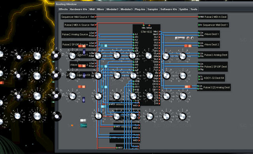Click the small blue vertical fader near Source 1

point(84,52)
